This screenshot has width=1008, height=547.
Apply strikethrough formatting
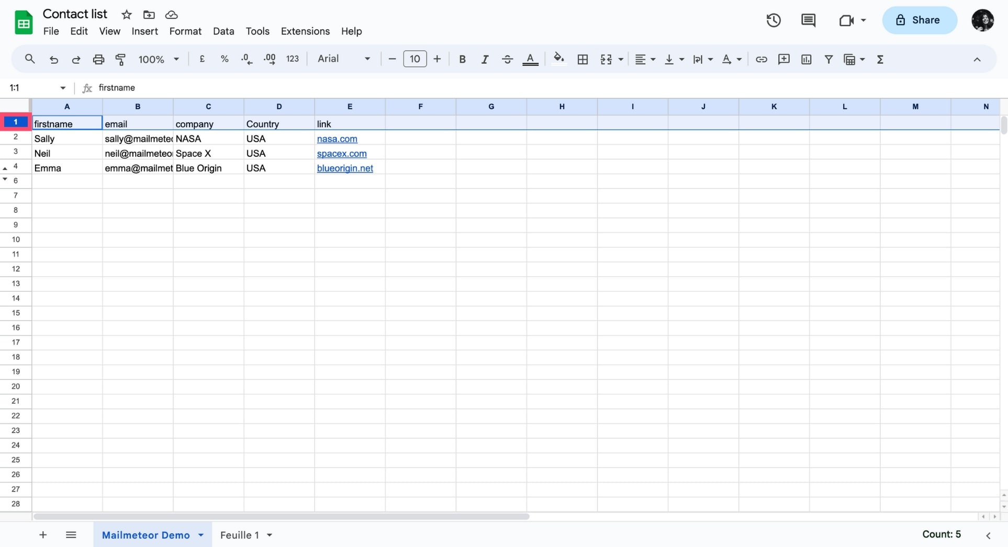(507, 60)
